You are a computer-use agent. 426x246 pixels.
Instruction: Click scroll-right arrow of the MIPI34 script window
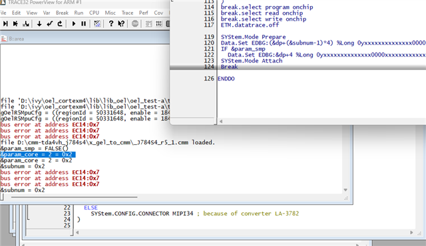point(411,233)
